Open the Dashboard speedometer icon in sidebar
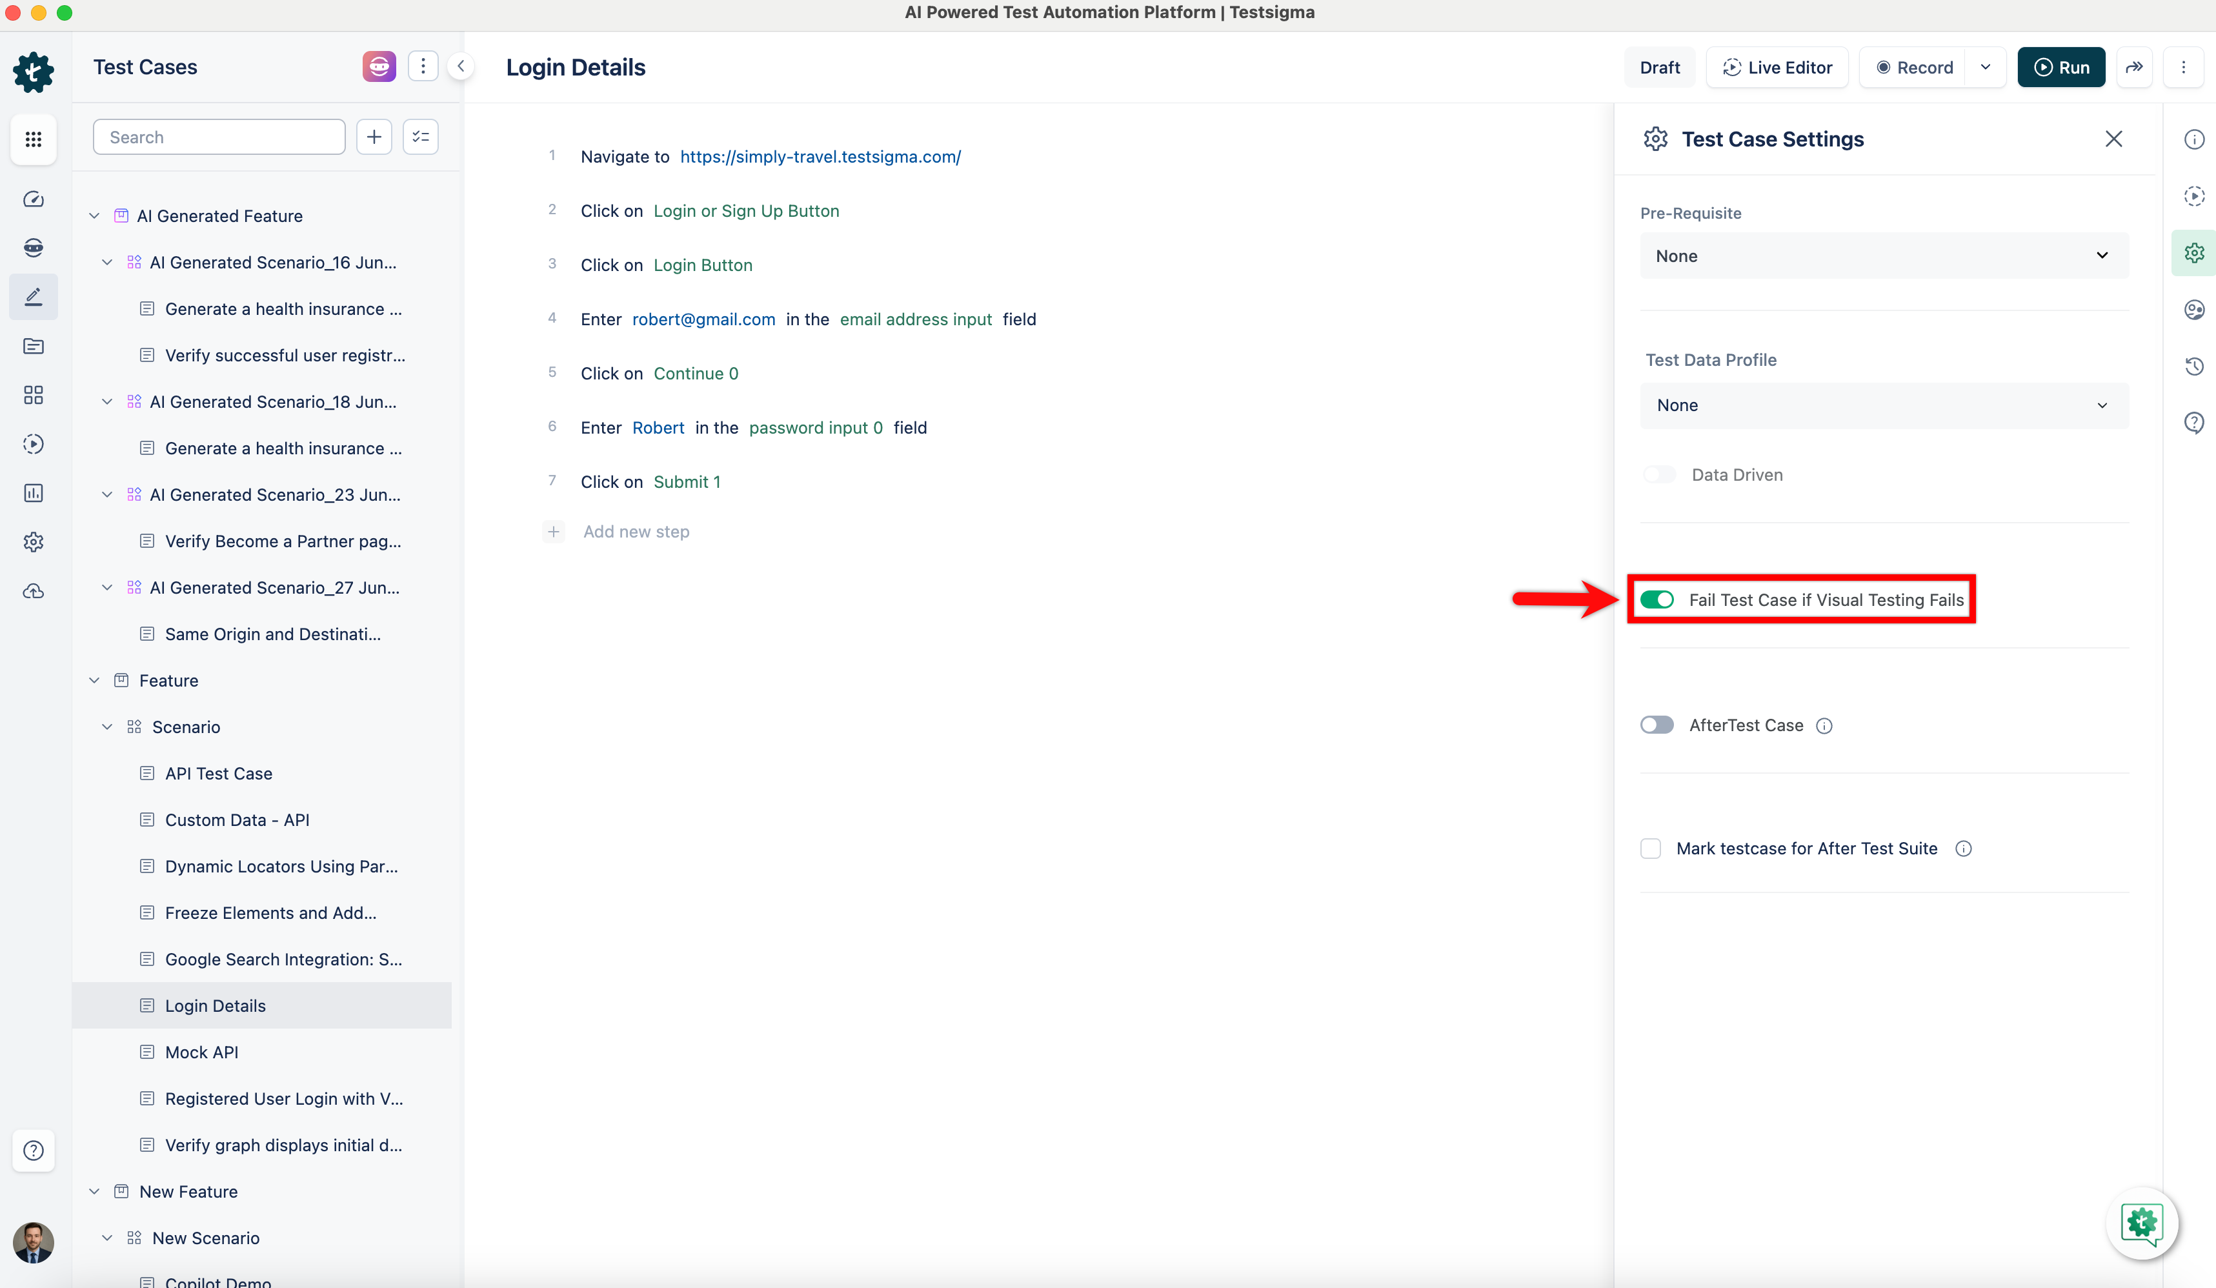 click(x=34, y=199)
